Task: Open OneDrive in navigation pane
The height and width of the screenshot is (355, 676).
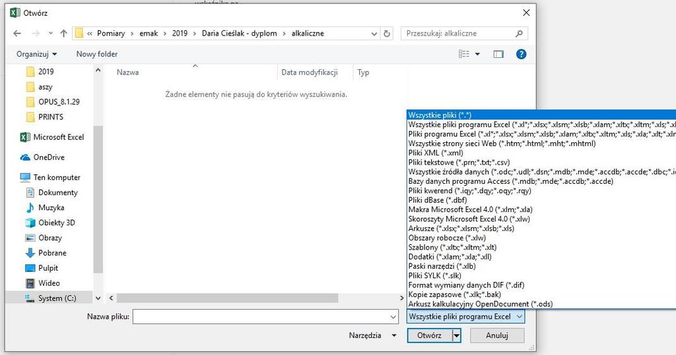Action: coord(43,157)
